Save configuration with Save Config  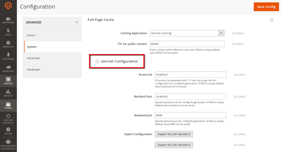coord(266,7)
